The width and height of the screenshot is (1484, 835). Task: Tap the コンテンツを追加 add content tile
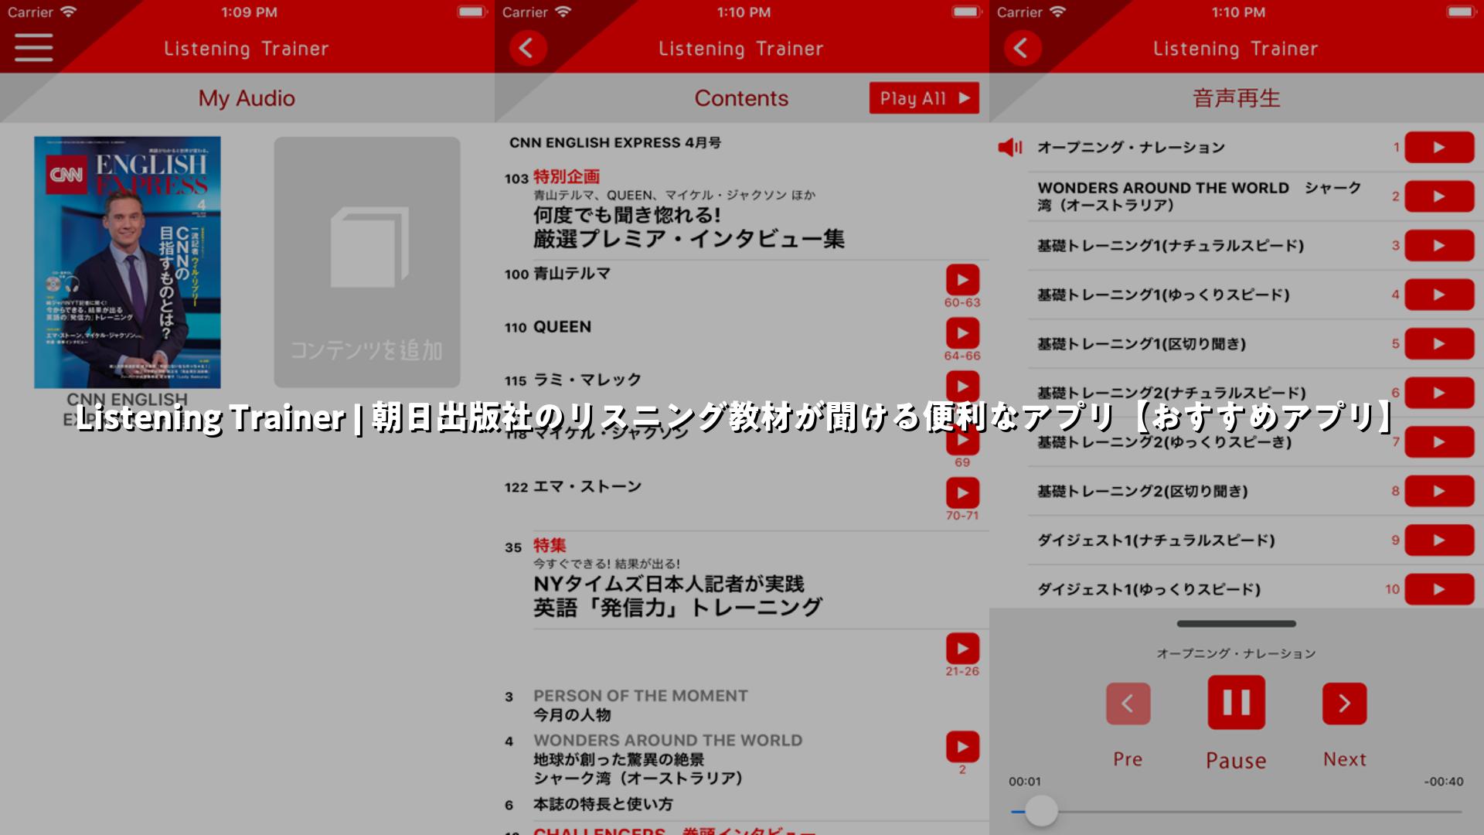click(367, 262)
